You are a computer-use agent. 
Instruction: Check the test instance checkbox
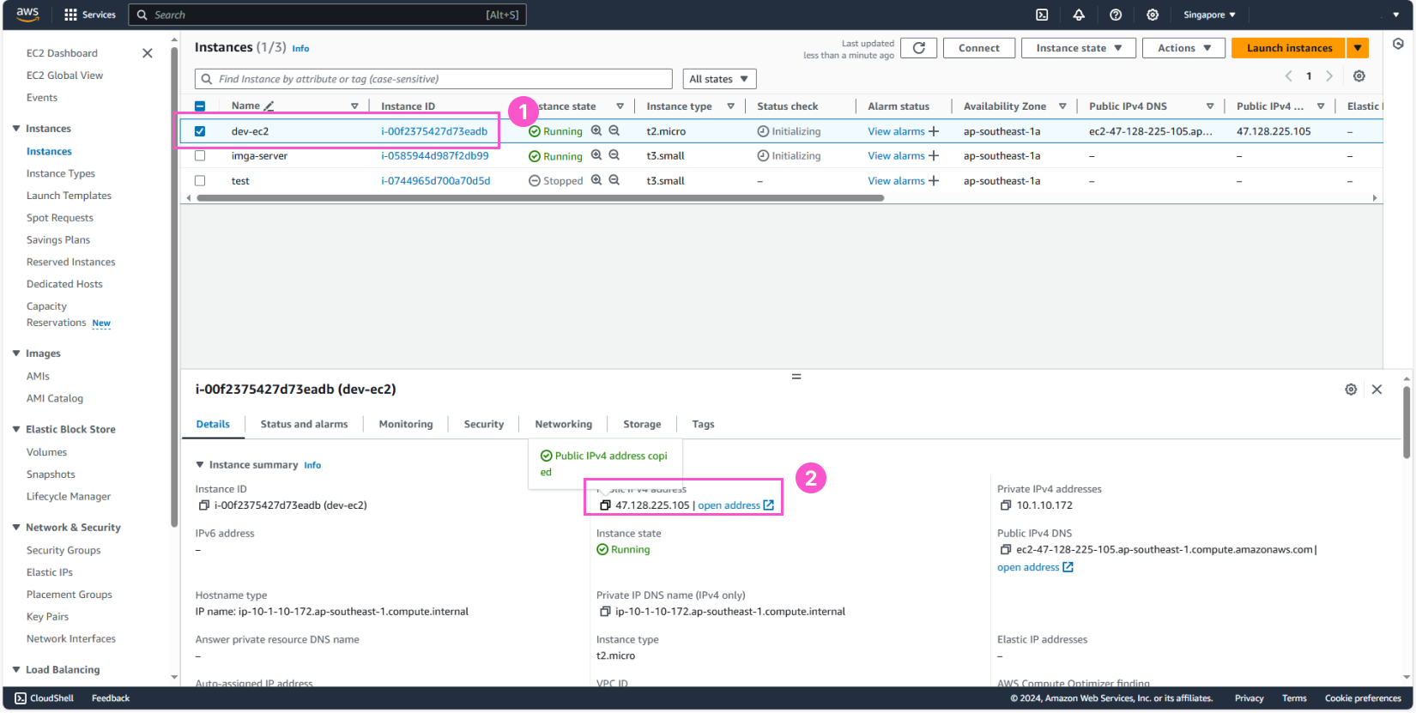point(200,181)
